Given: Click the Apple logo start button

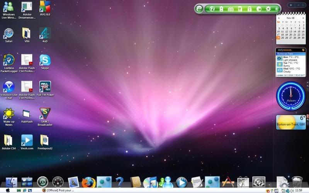Looking at the screenshot, I should point(8,190).
